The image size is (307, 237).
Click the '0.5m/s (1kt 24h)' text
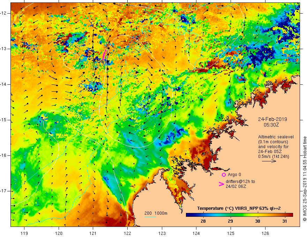click(274, 156)
